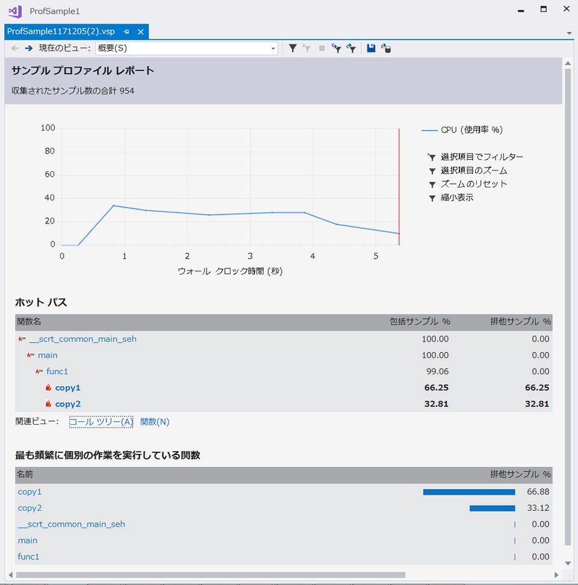Open the 関数(N) related view link

(x=155, y=422)
